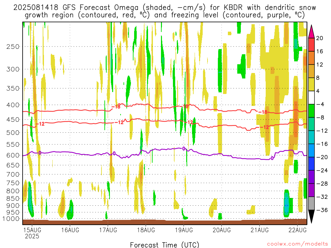331x248 pixels.
Task: Click the -18 contour label near 19AUG
Action: [184, 107]
